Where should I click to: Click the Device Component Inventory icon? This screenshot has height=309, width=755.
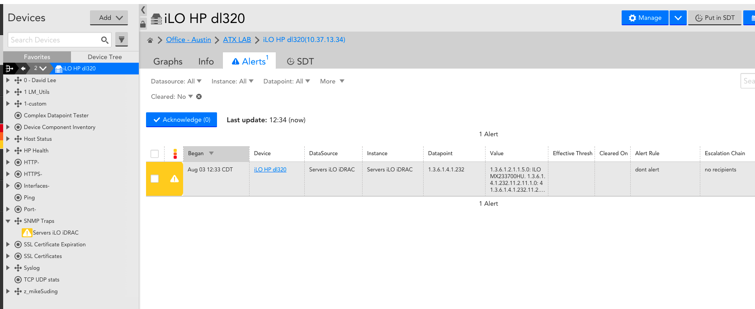(x=18, y=127)
